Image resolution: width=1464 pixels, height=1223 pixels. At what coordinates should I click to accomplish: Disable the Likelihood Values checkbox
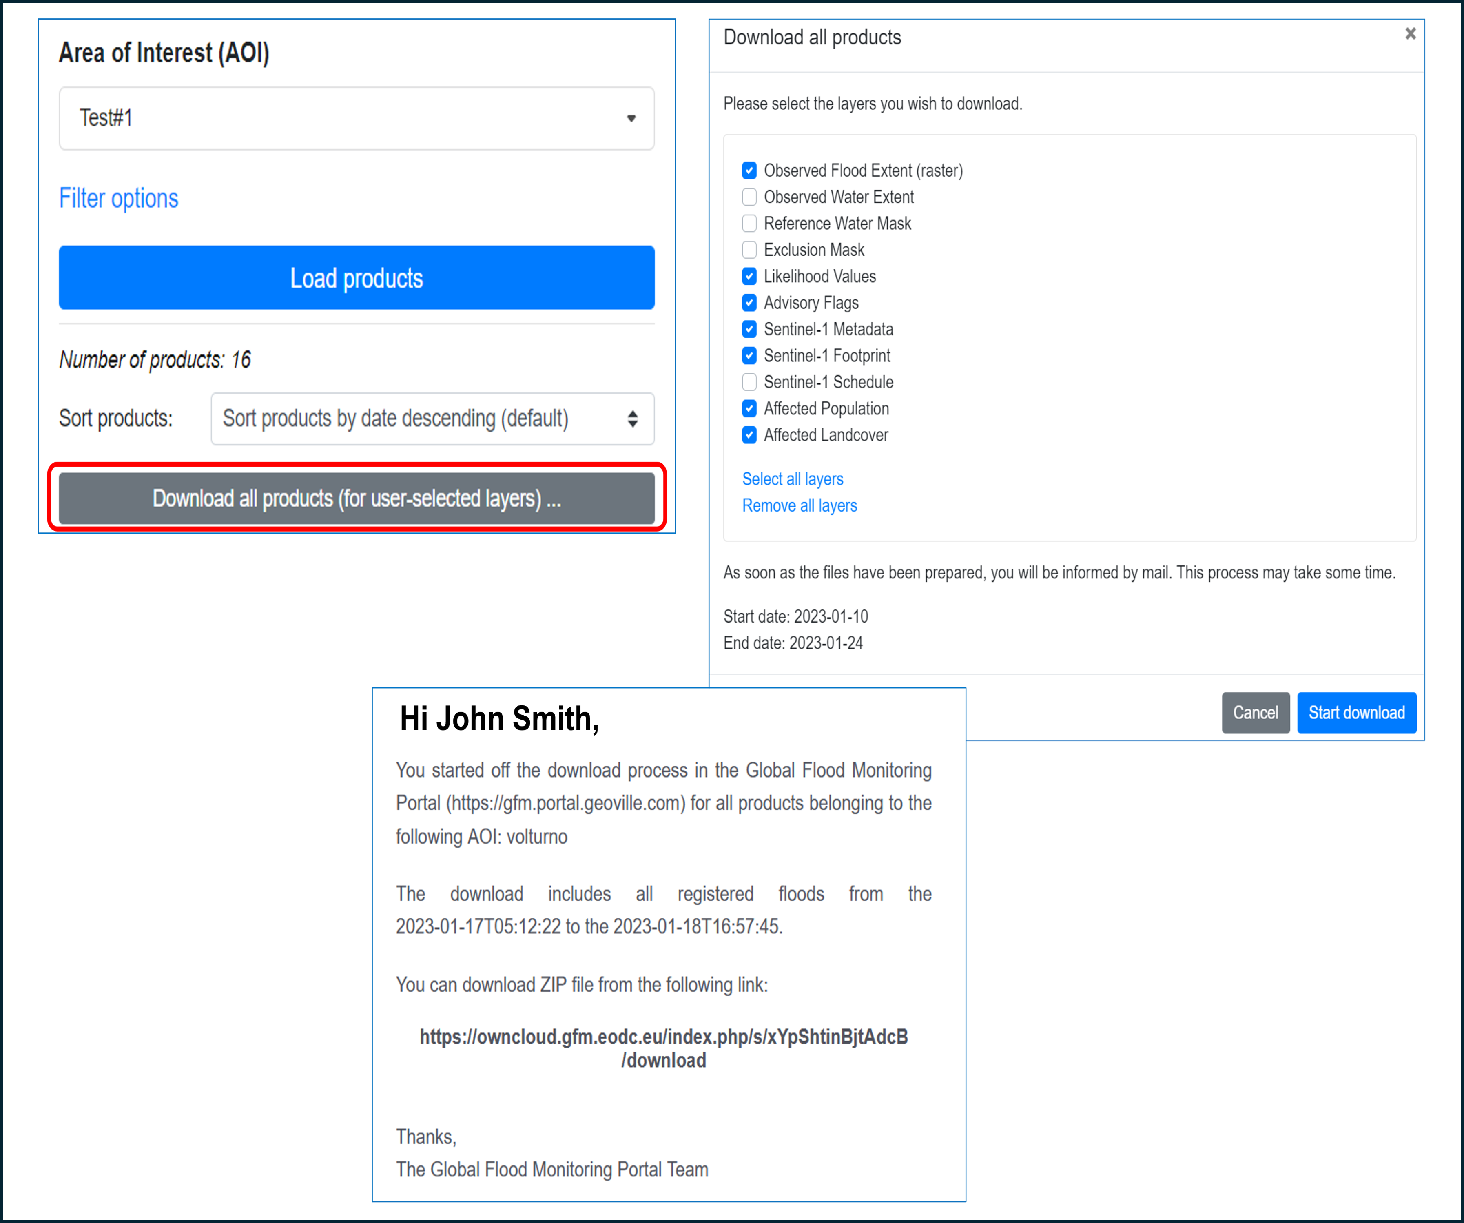click(x=749, y=277)
